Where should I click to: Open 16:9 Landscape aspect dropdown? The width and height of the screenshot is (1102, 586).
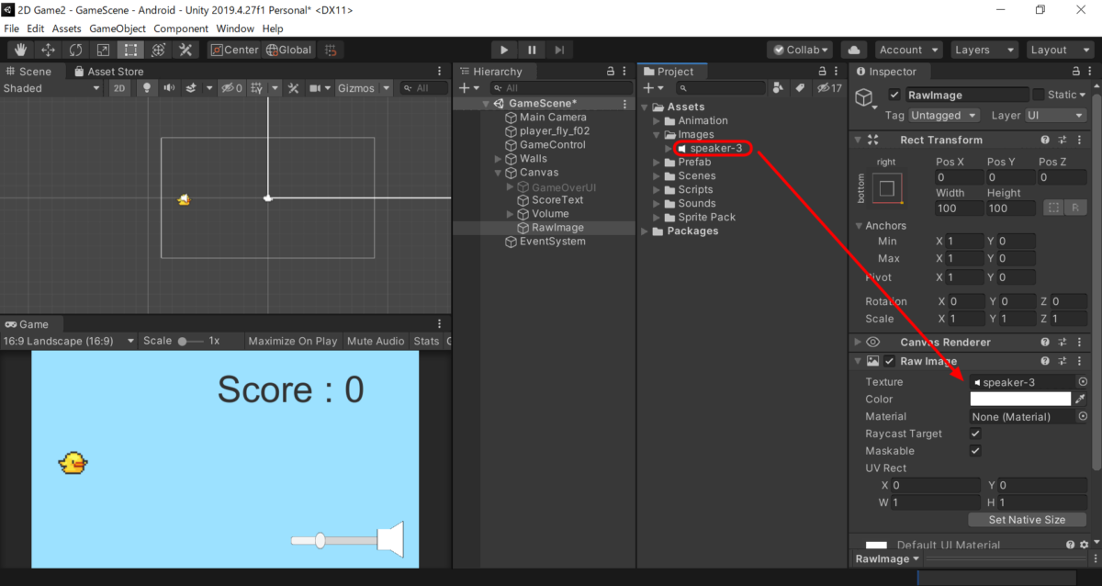(x=69, y=341)
